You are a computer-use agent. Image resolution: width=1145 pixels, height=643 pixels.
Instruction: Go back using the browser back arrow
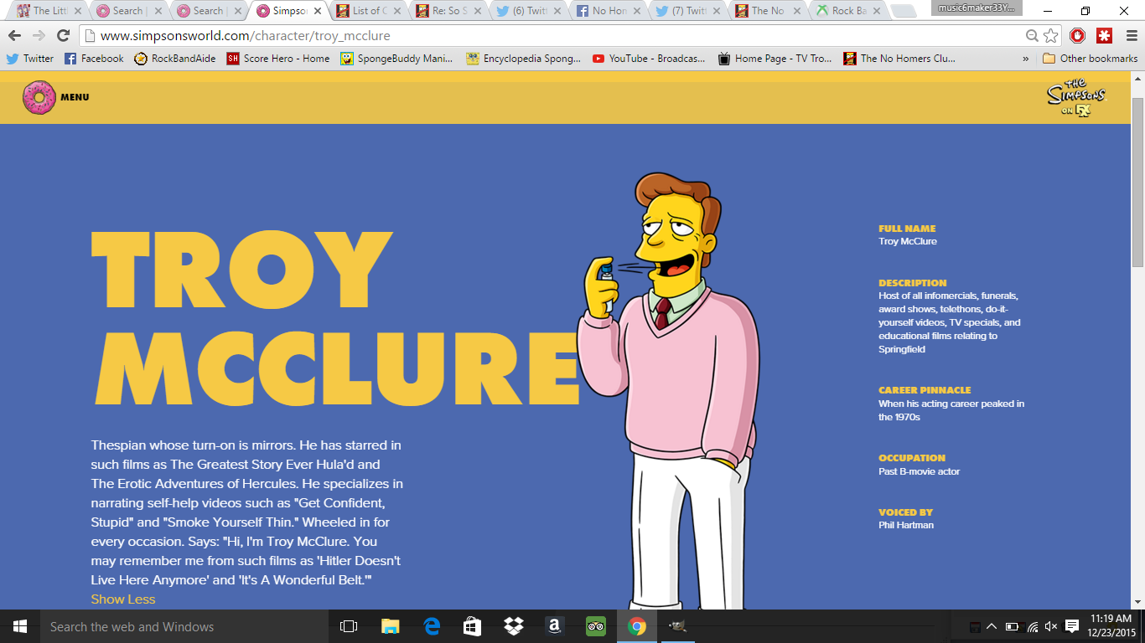(x=14, y=35)
